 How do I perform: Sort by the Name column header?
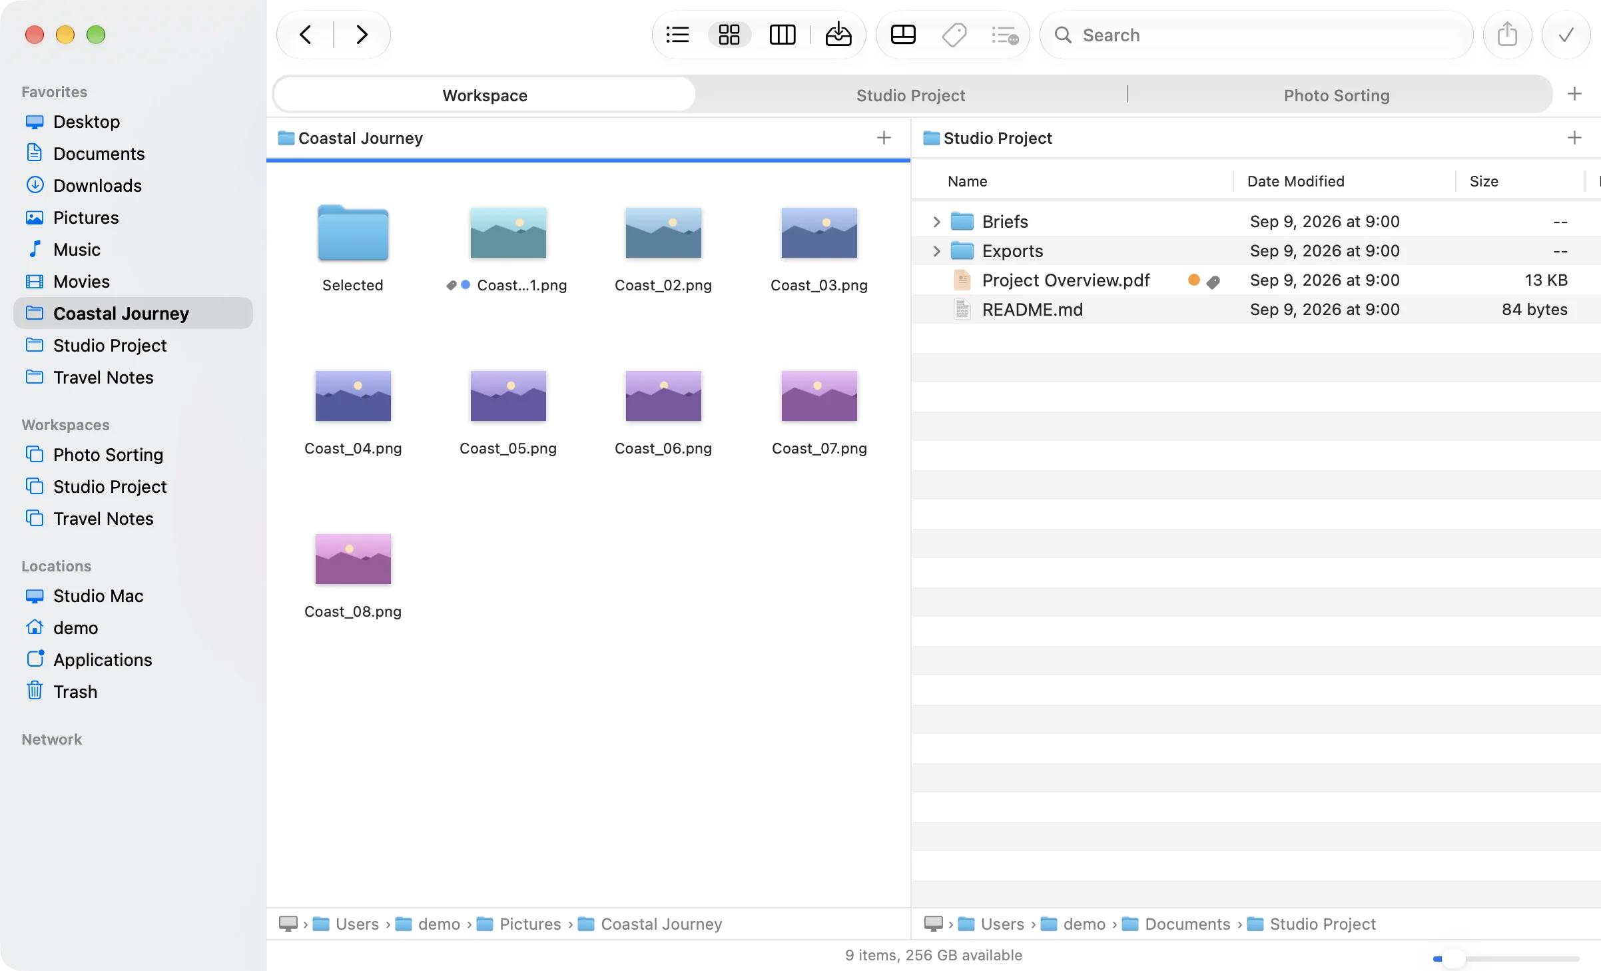point(967,181)
